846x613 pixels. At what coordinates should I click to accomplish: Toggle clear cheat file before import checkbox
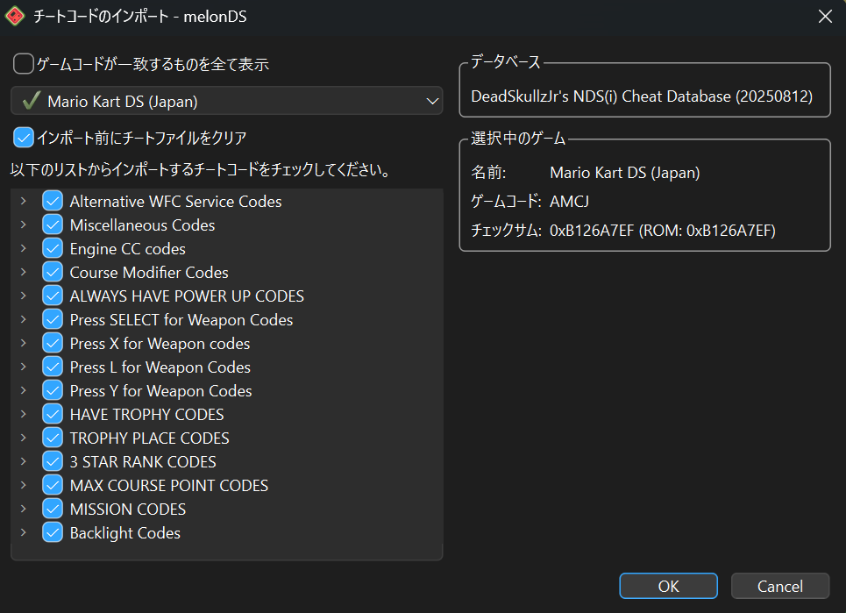24,138
